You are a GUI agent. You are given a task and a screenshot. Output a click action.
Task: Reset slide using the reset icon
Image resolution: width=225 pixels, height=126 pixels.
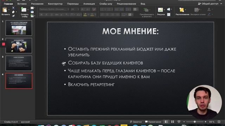coord(32,12)
